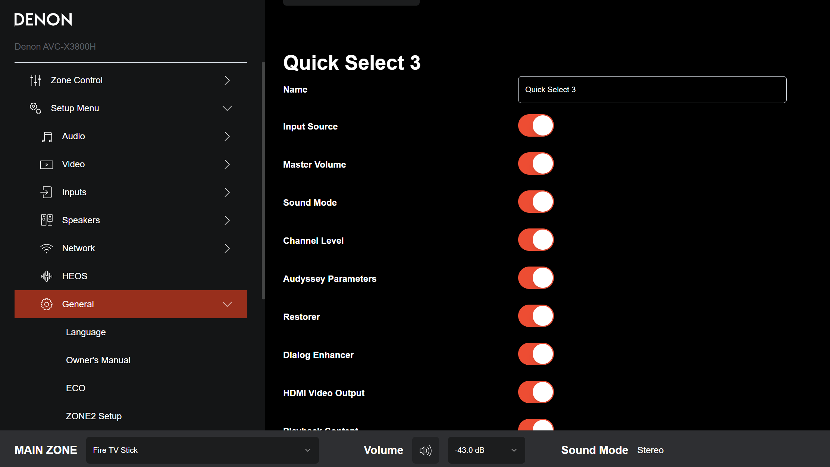Go to ZONE2 Setup
Viewport: 830px width, 467px height.
94,416
